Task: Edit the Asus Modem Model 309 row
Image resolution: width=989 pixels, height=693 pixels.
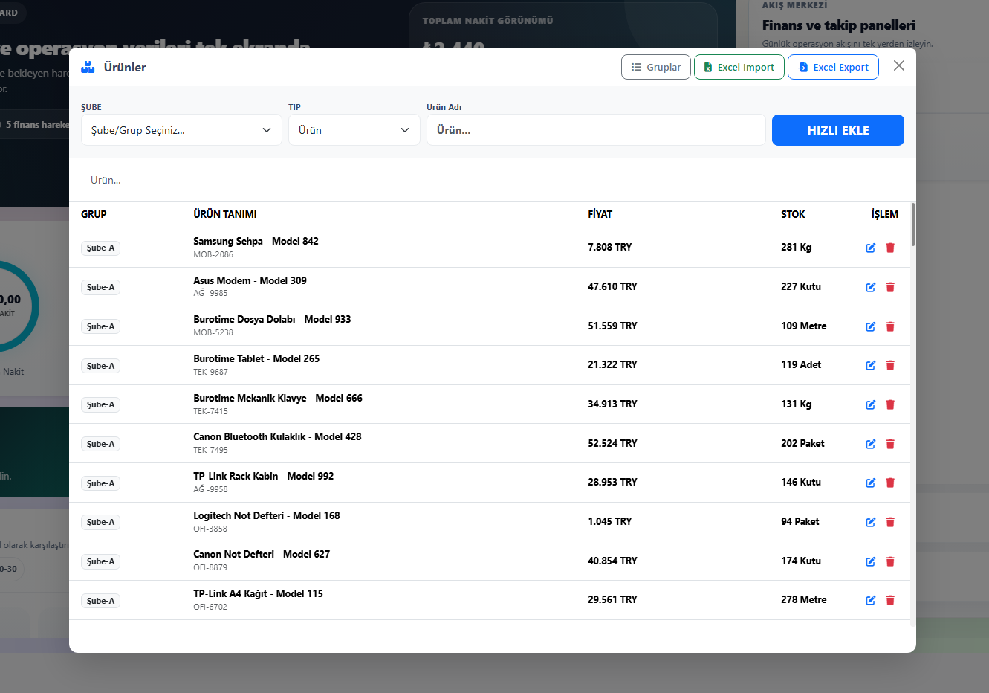Action: (871, 287)
